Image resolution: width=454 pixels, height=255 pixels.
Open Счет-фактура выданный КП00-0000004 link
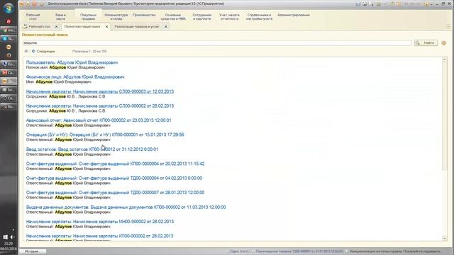tap(115, 164)
